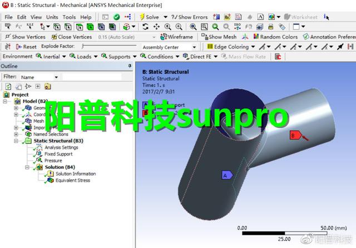Screen dimensions: 356x248
Task: Click the Outline filter text field
Action: (x=91, y=77)
